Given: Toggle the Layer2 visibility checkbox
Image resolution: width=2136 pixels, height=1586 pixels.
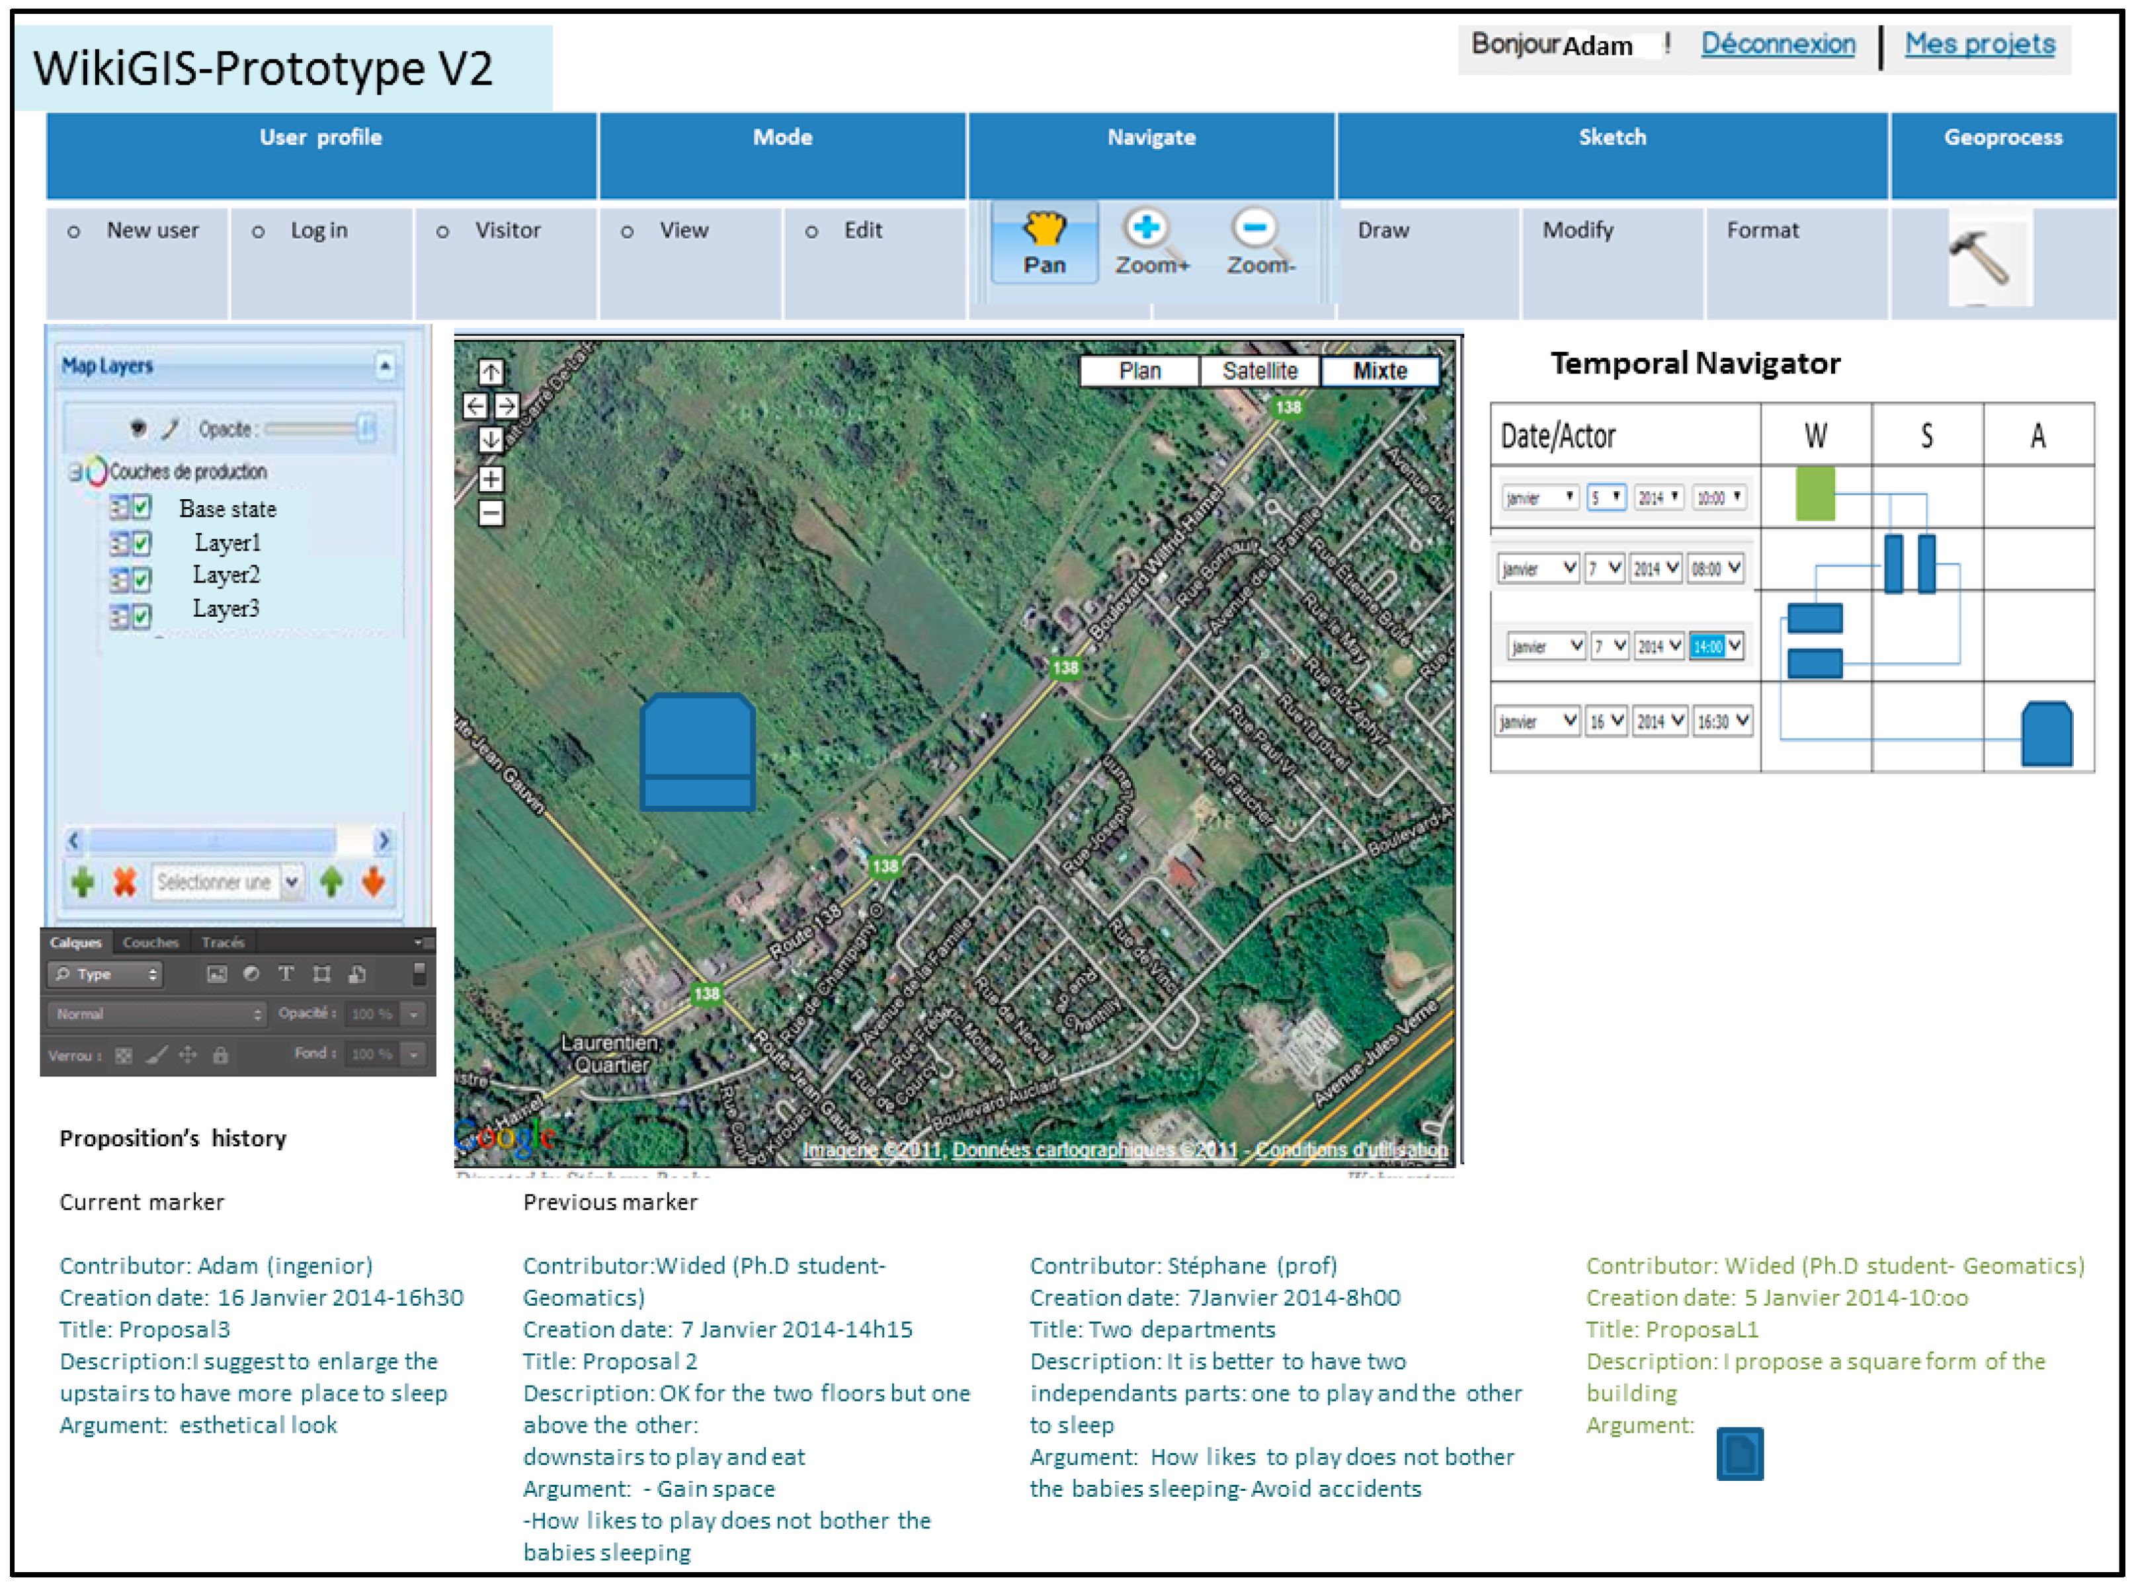Looking at the screenshot, I should pos(142,579).
